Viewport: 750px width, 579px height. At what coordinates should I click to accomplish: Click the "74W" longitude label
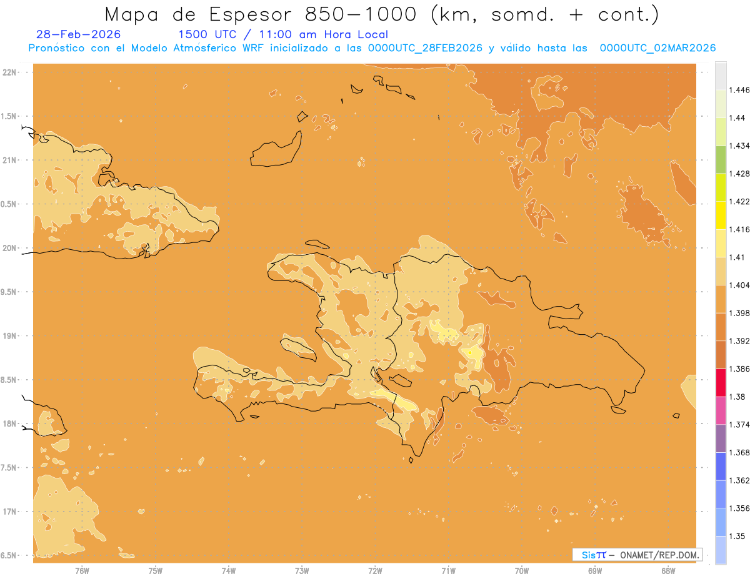point(229,571)
